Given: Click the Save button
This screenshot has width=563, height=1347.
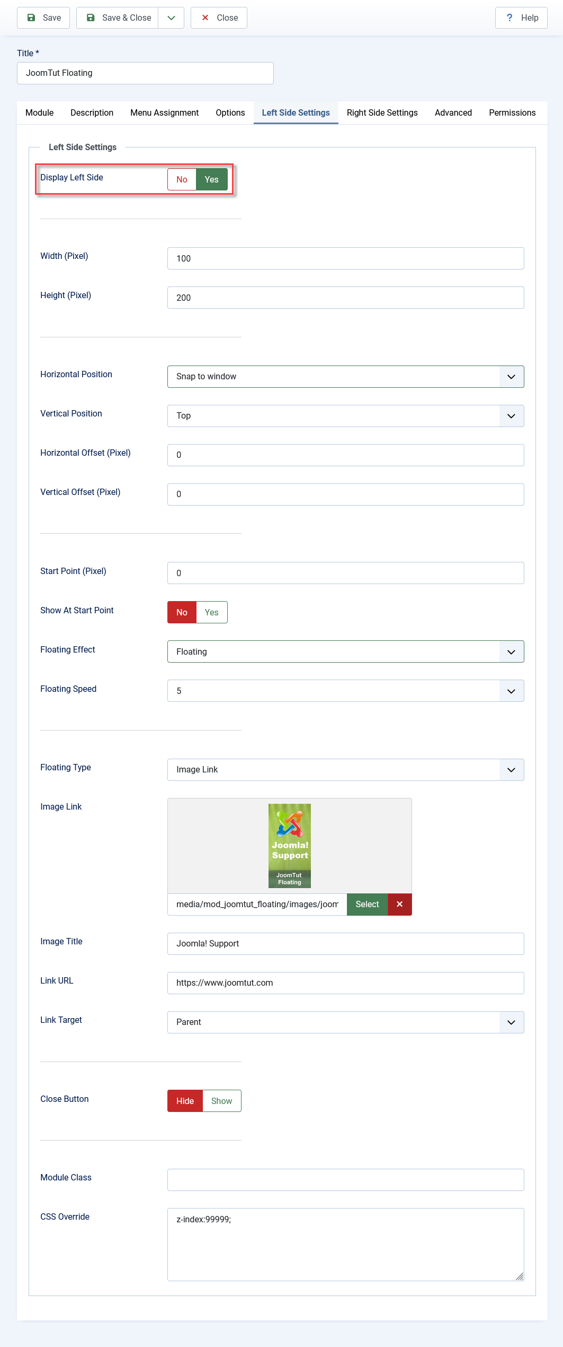Looking at the screenshot, I should [x=43, y=18].
